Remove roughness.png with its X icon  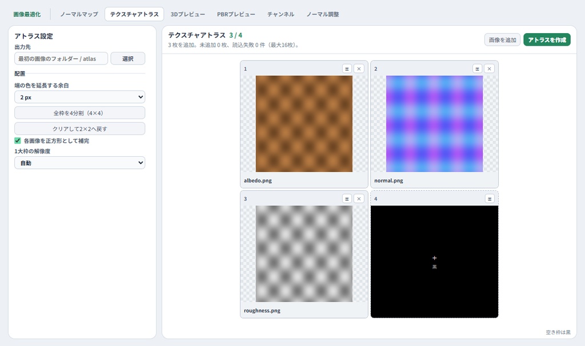point(359,198)
